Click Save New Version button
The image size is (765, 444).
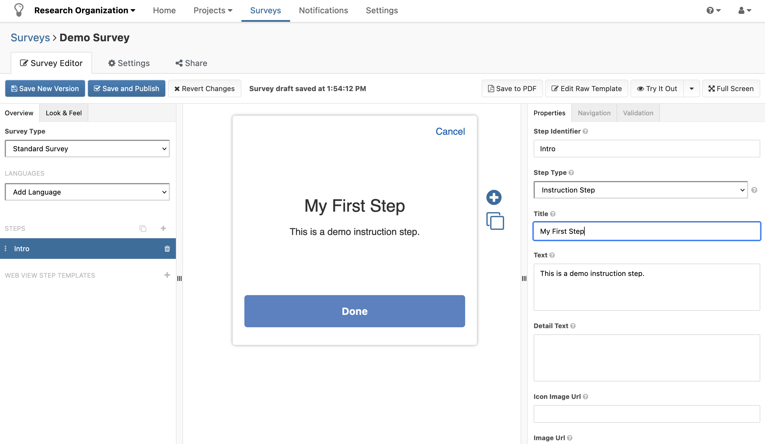pyautogui.click(x=45, y=88)
